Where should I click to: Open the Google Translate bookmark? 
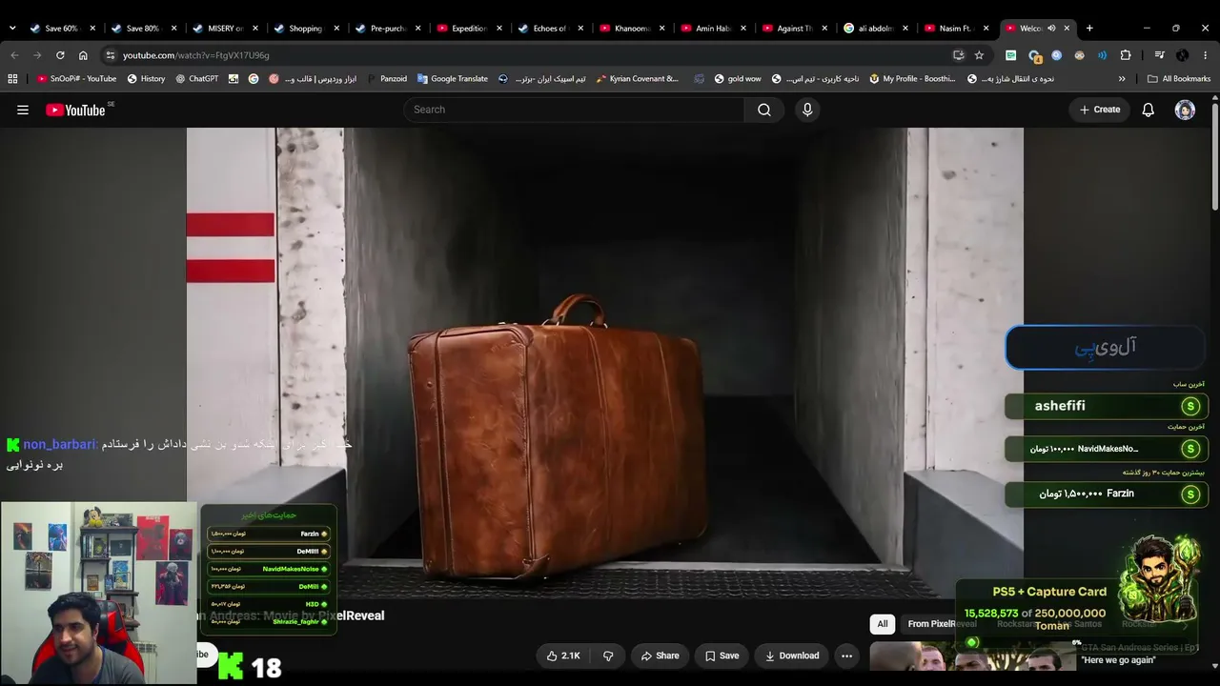(452, 79)
